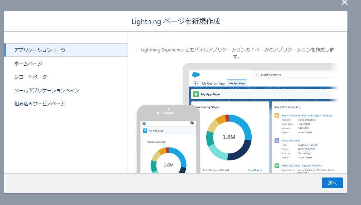Click My Custom App label in preview
This screenshot has width=361, height=205.
(213, 84)
